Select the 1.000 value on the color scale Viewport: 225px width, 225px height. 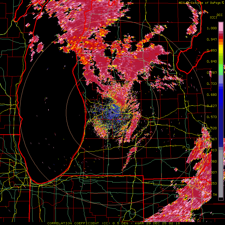212,28
